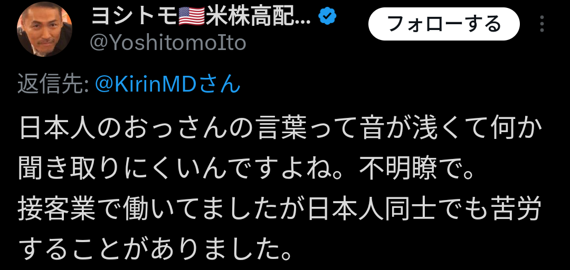This screenshot has width=570, height=270.
Task: Click the word 苦労 ending the third line
Action: click(x=519, y=209)
